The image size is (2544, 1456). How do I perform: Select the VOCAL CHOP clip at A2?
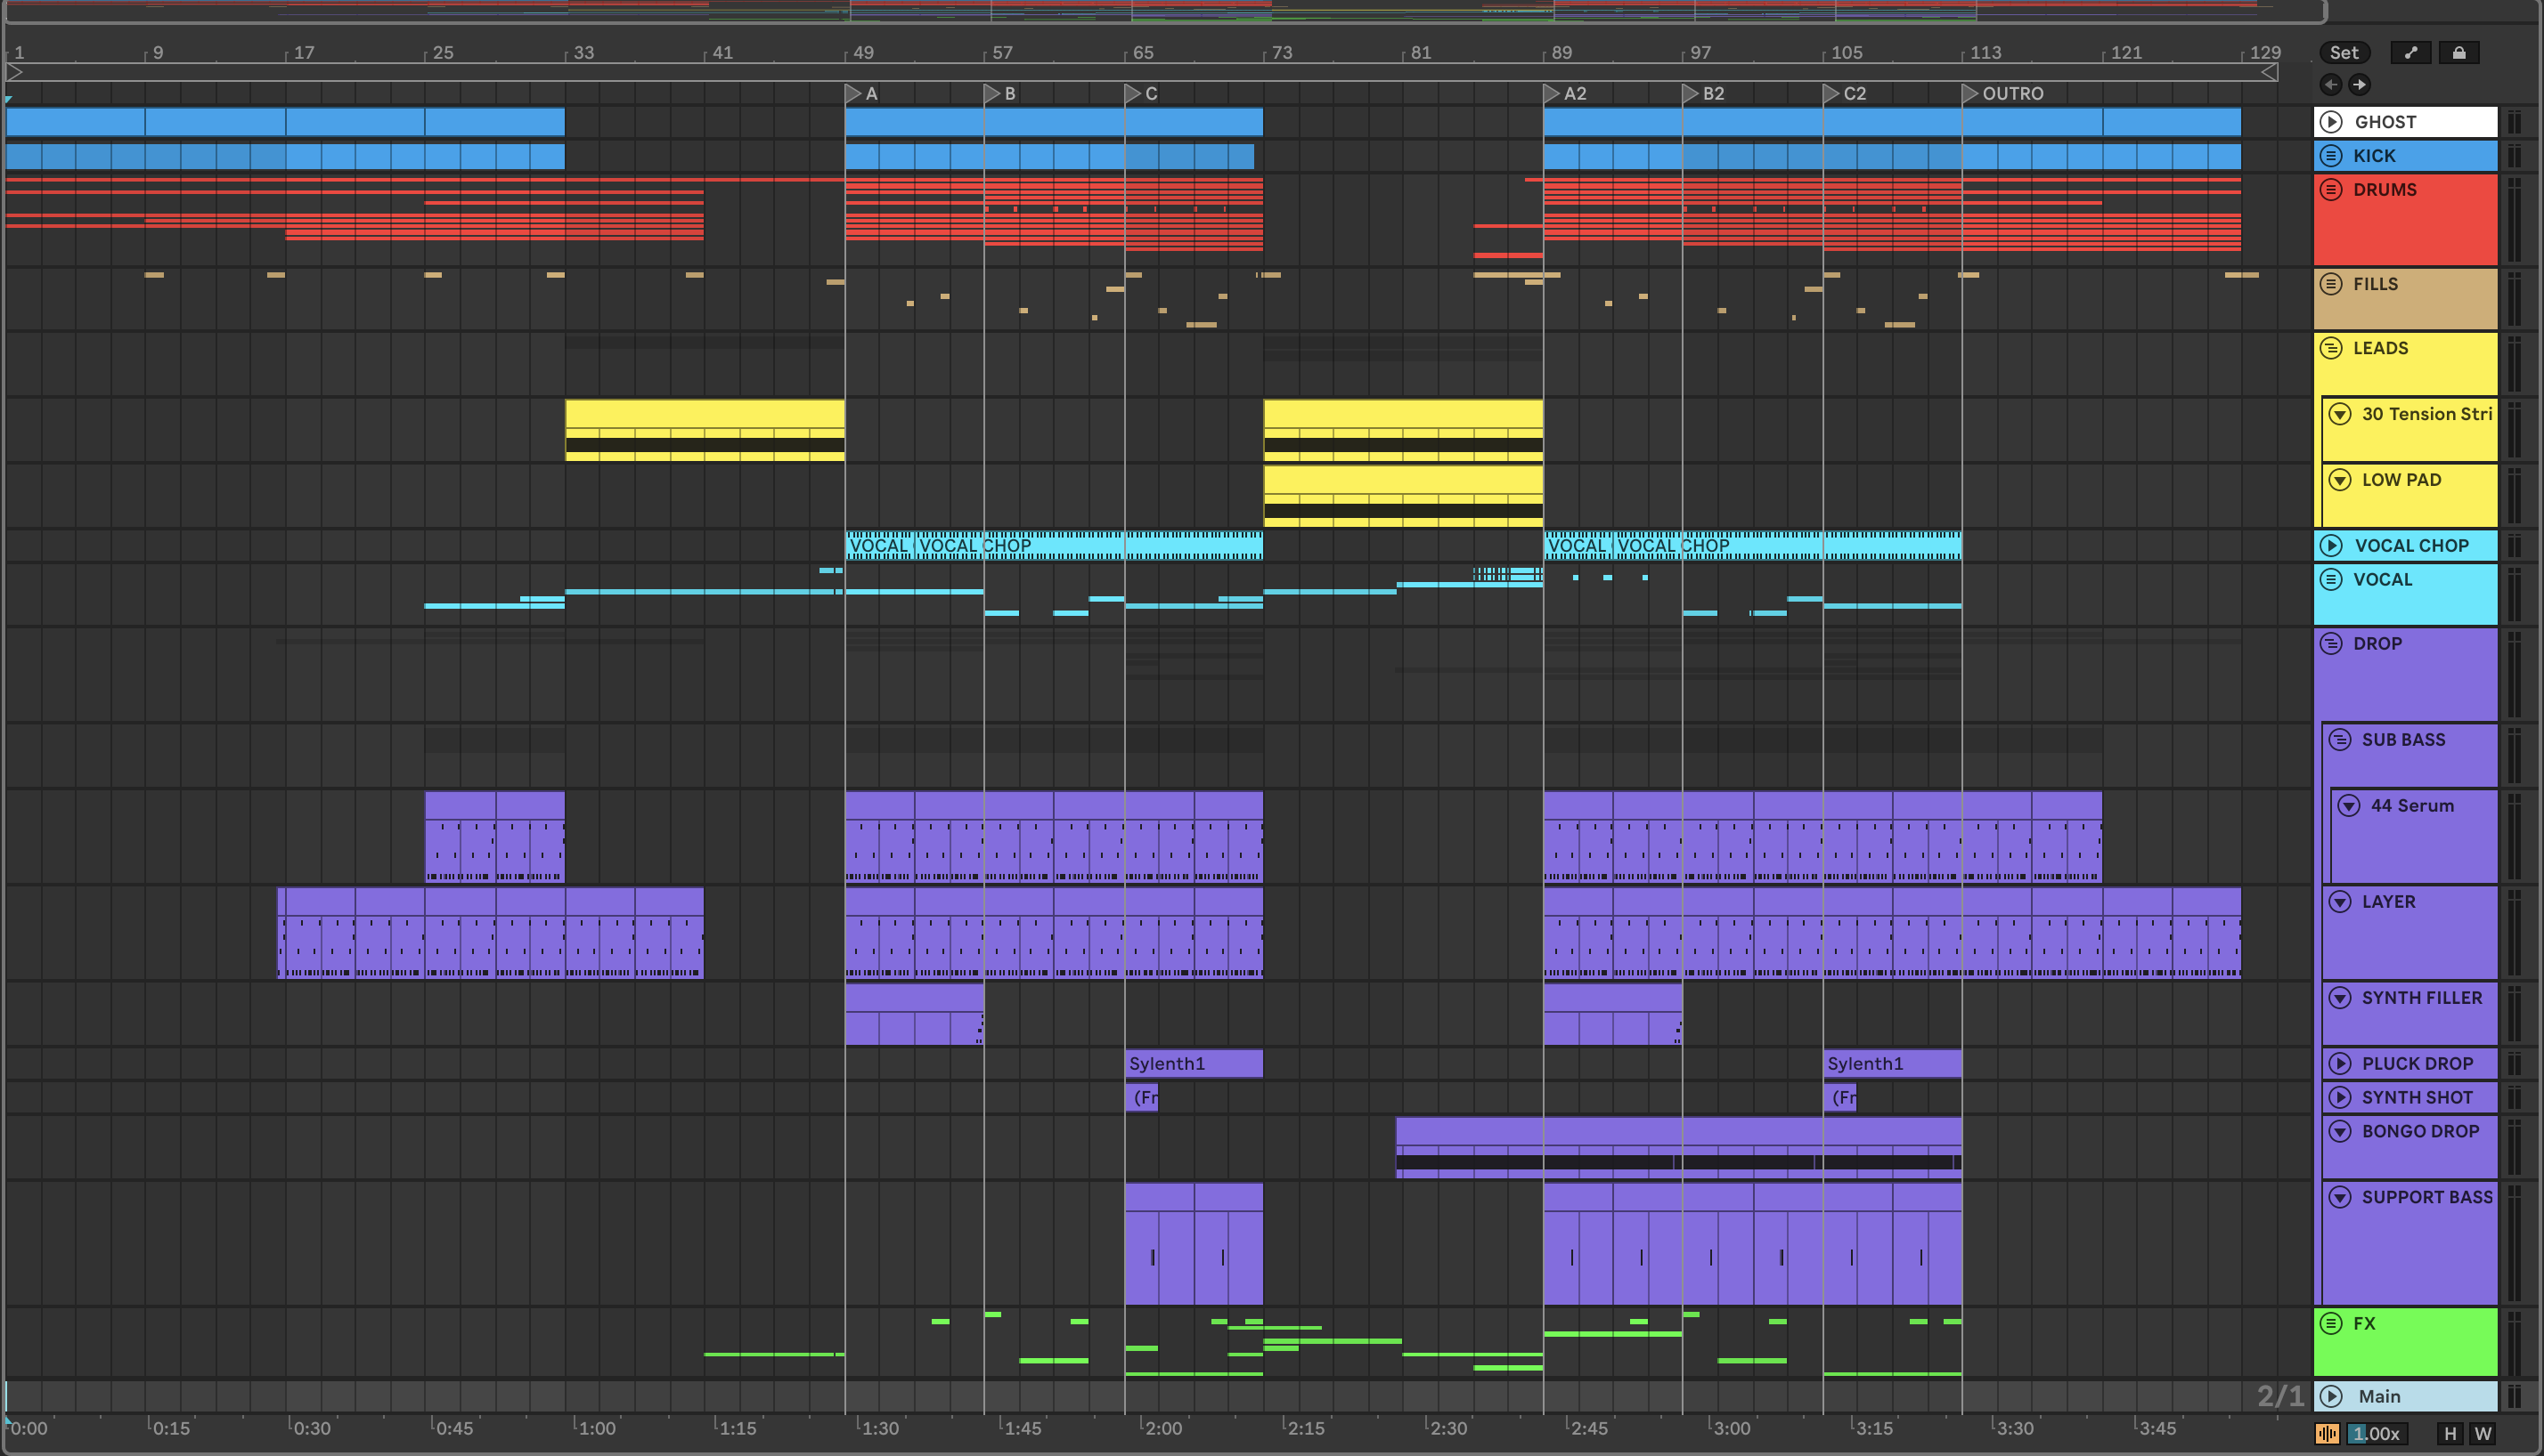[1788, 545]
